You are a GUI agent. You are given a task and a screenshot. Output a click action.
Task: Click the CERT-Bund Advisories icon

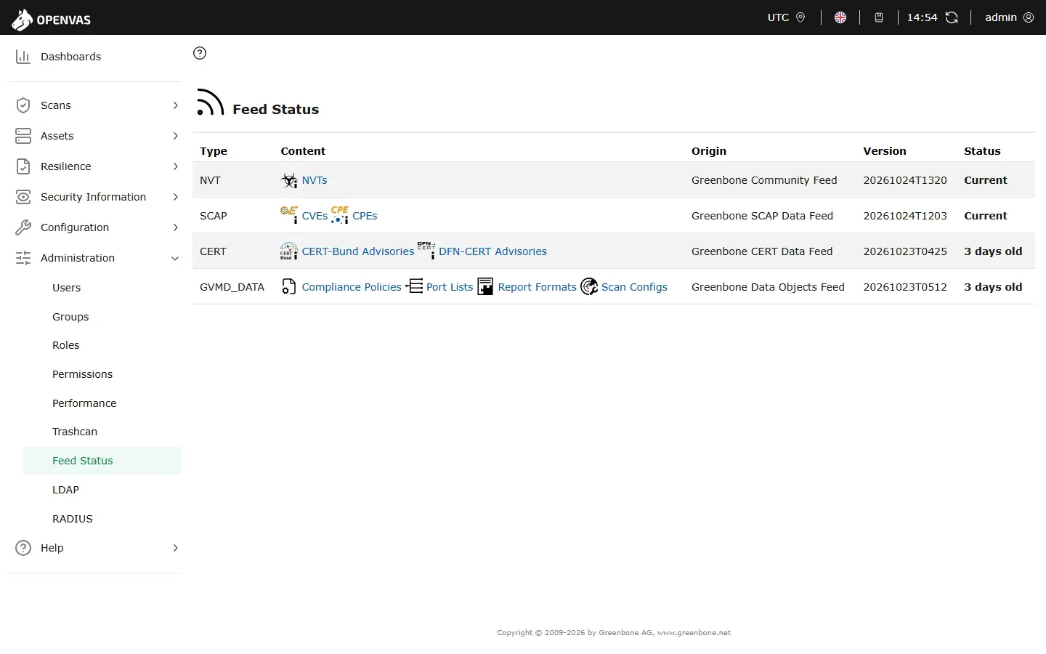tap(289, 251)
